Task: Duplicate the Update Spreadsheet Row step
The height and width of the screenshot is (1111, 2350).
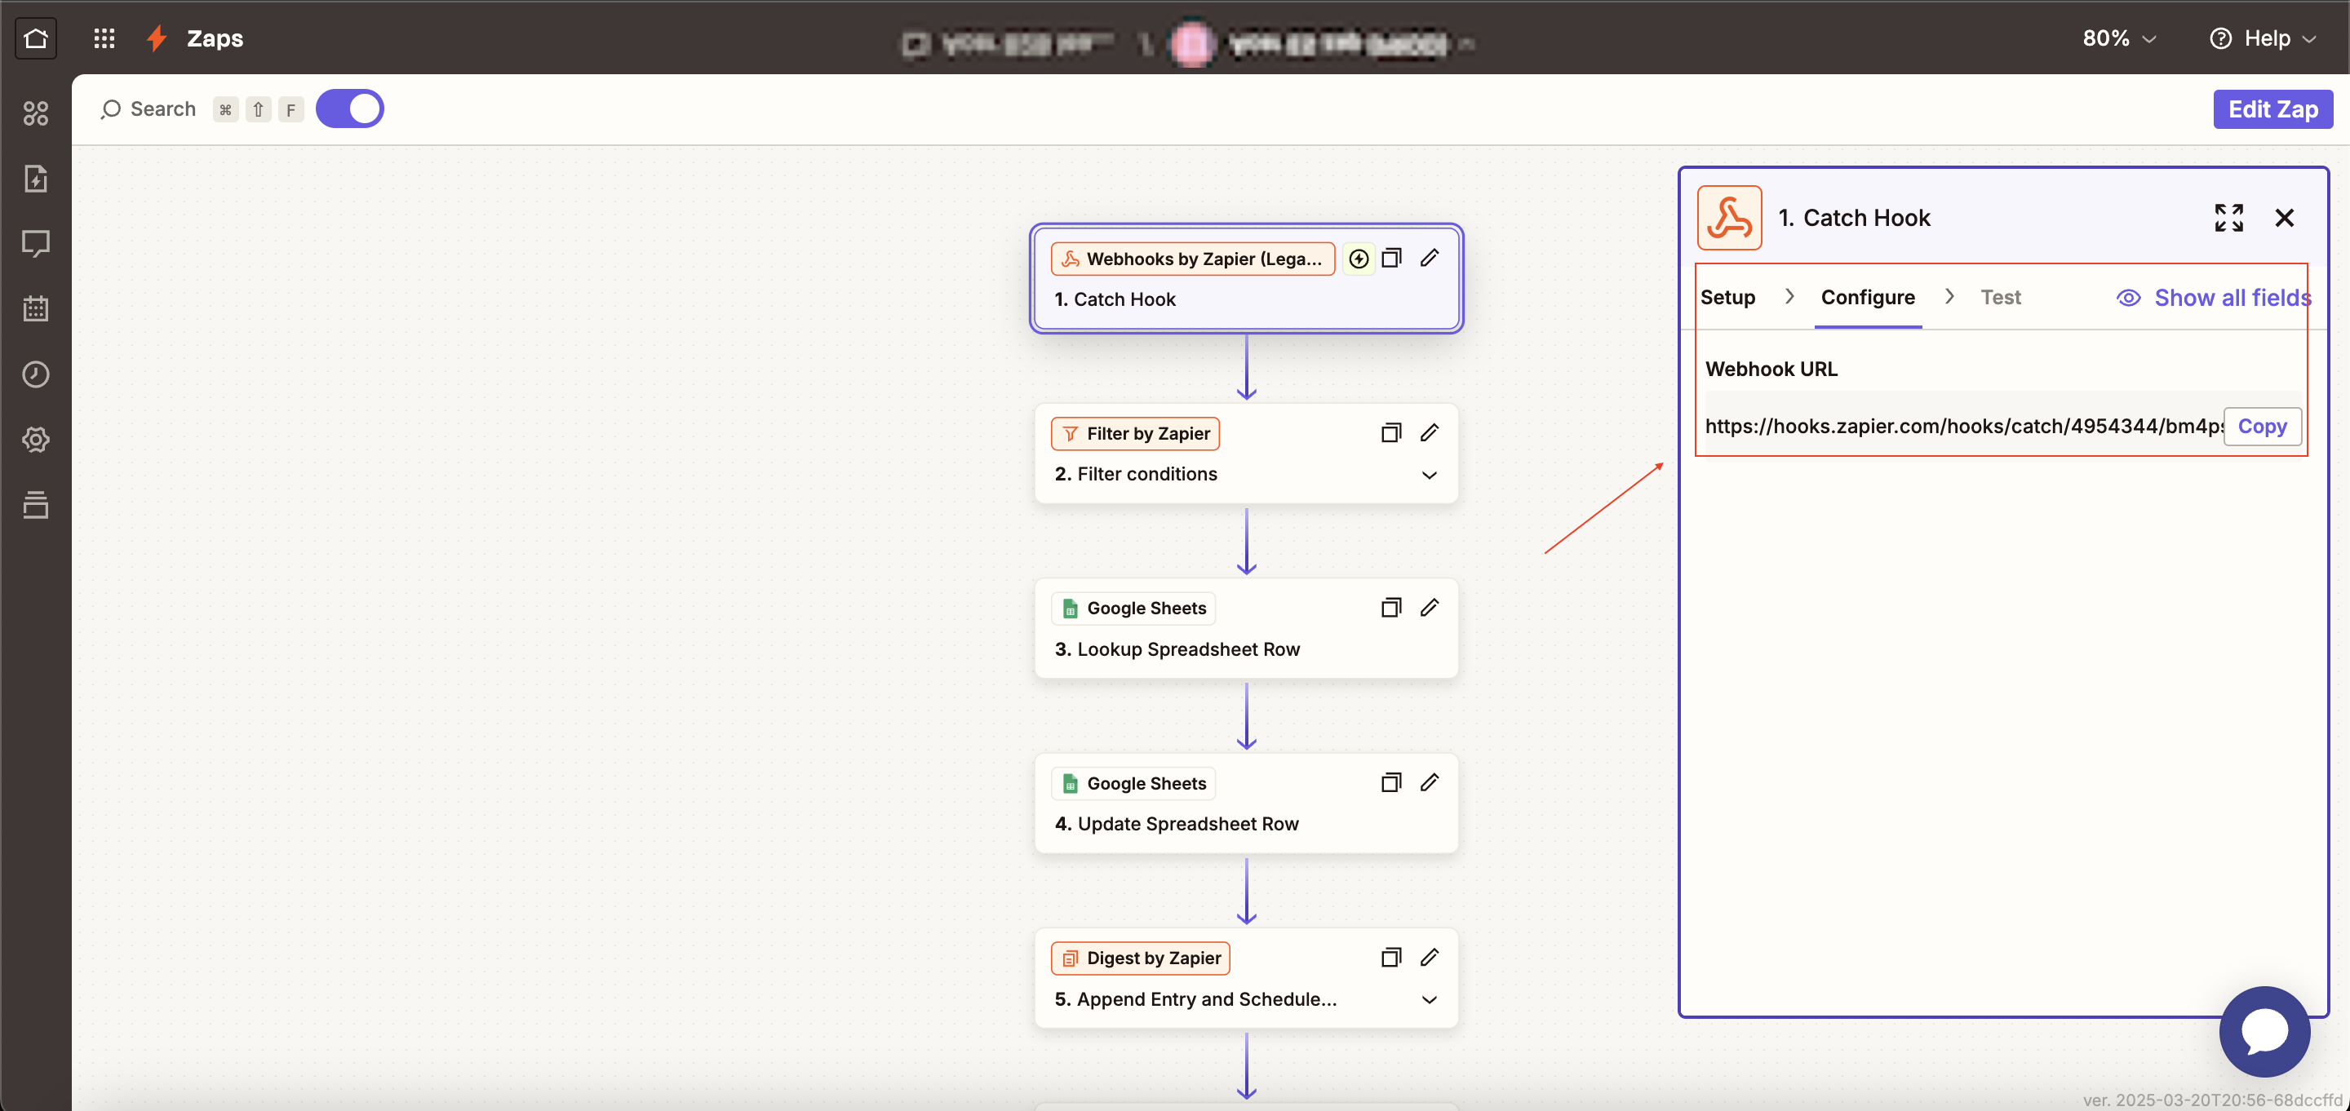Action: click(1391, 782)
